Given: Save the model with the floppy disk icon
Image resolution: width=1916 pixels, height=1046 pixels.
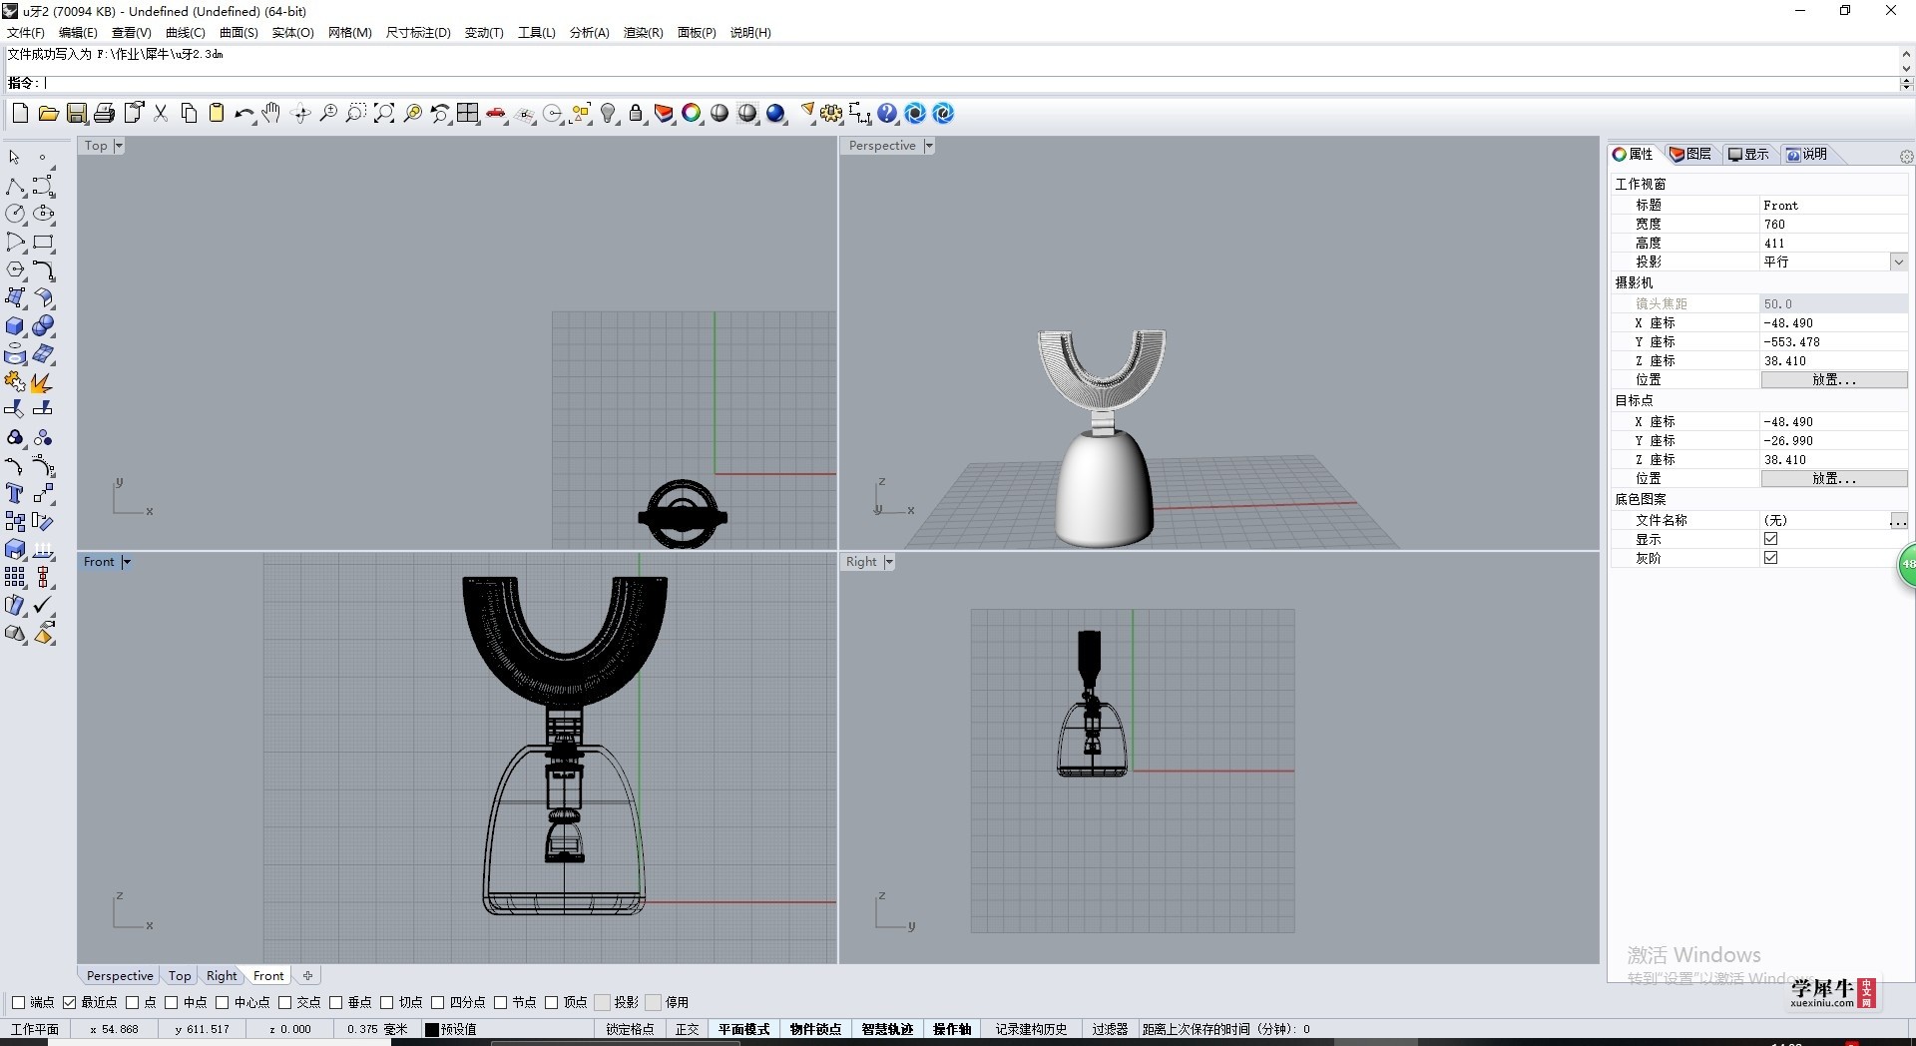Looking at the screenshot, I should (77, 113).
